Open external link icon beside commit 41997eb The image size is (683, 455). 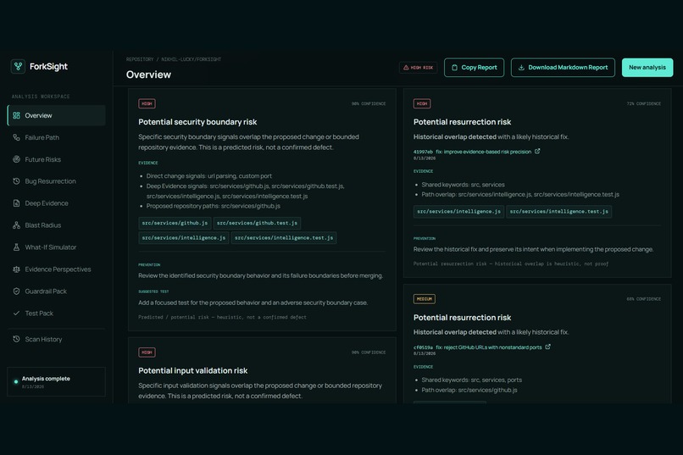[x=537, y=151]
